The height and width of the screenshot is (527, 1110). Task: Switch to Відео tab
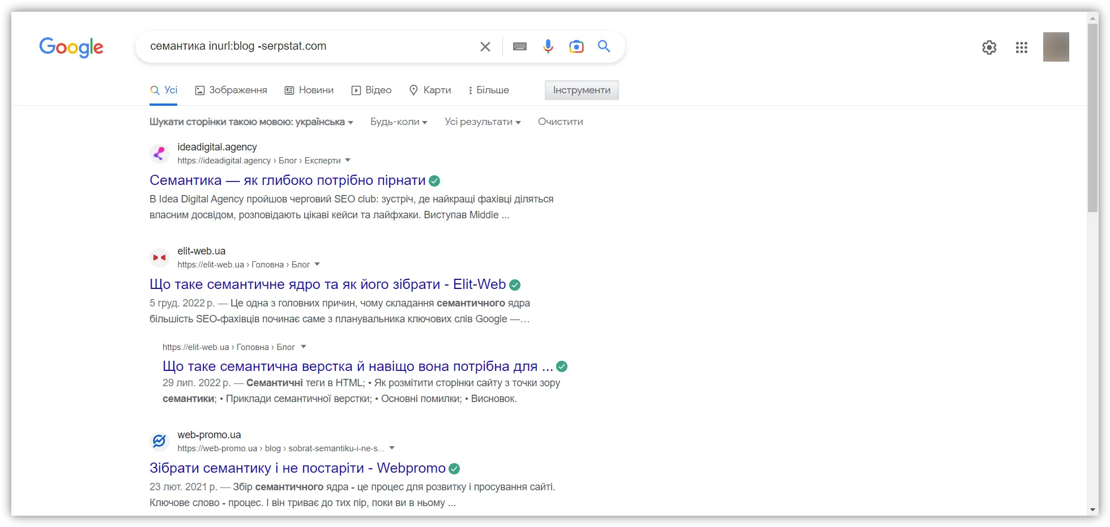(372, 90)
